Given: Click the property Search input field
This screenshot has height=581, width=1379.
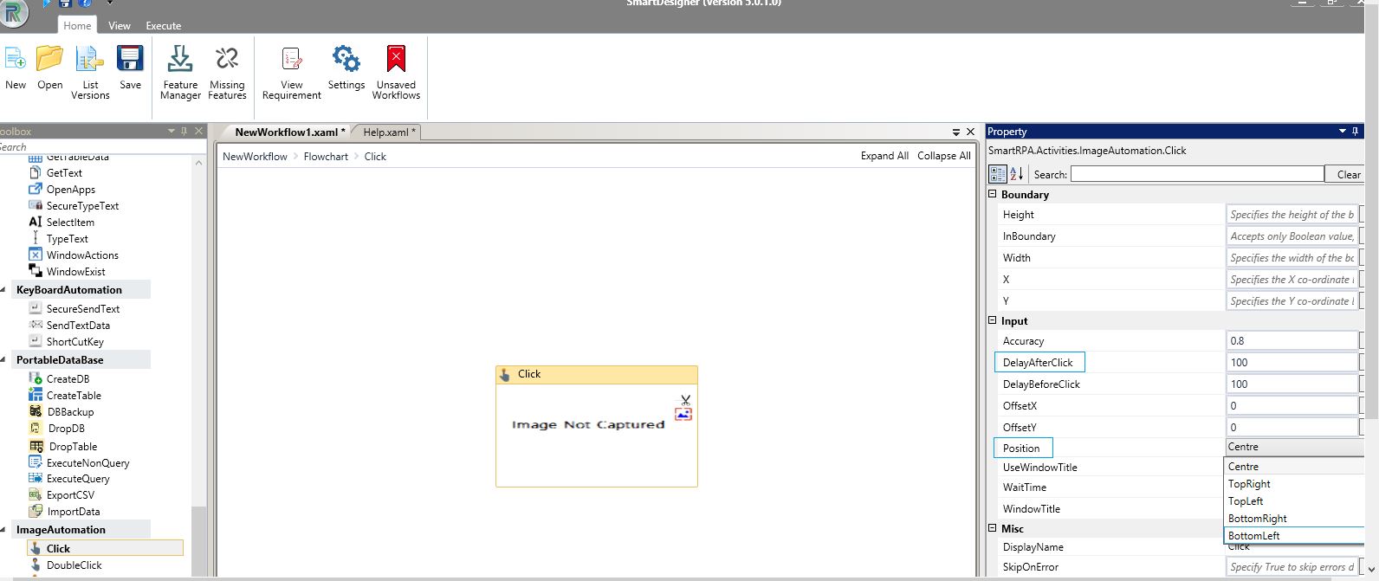Looking at the screenshot, I should tap(1197, 174).
